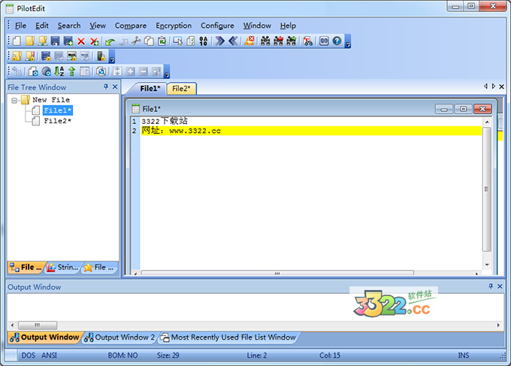Collapse the New File tree node
Viewport: 511px width, 366px height.
(x=14, y=100)
